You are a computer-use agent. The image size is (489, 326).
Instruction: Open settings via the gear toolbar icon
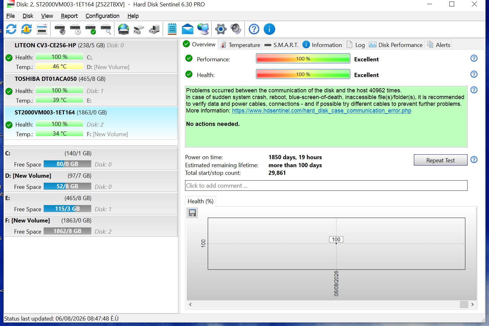221,29
